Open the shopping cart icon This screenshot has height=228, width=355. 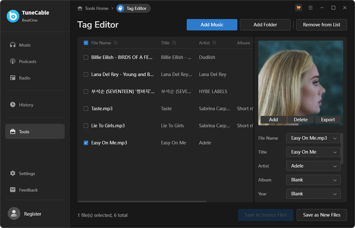pyautogui.click(x=299, y=8)
